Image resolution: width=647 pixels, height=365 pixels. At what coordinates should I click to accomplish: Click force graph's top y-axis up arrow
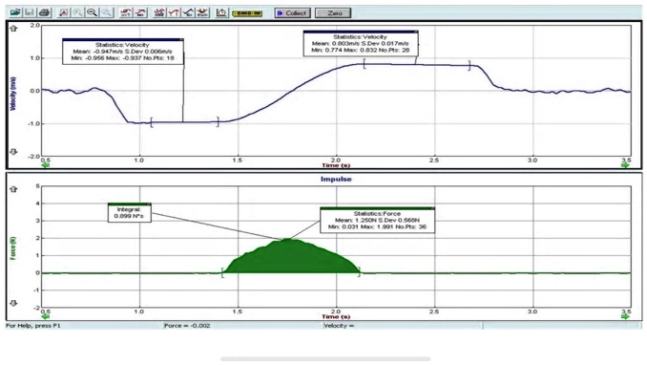(13, 189)
